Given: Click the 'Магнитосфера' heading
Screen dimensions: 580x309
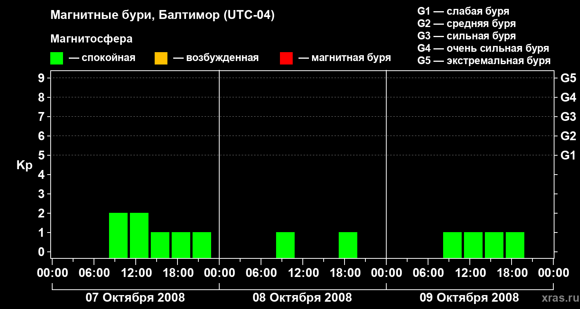Looking at the screenshot, I should [x=92, y=39].
